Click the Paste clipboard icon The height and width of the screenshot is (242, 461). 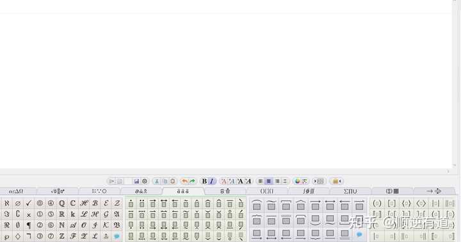pos(173,181)
